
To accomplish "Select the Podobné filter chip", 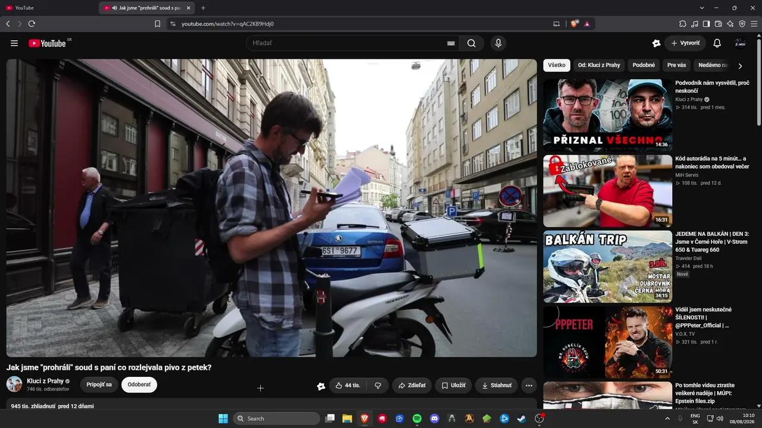I will click(644, 65).
